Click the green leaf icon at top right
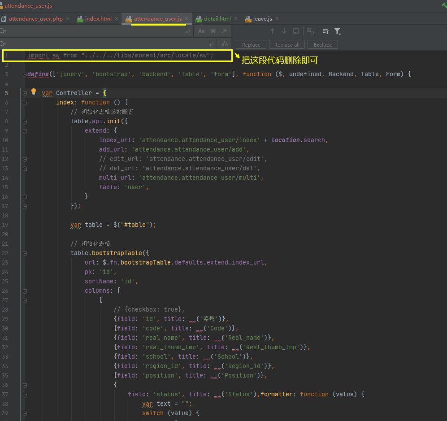447x421 pixels. (443, 4)
